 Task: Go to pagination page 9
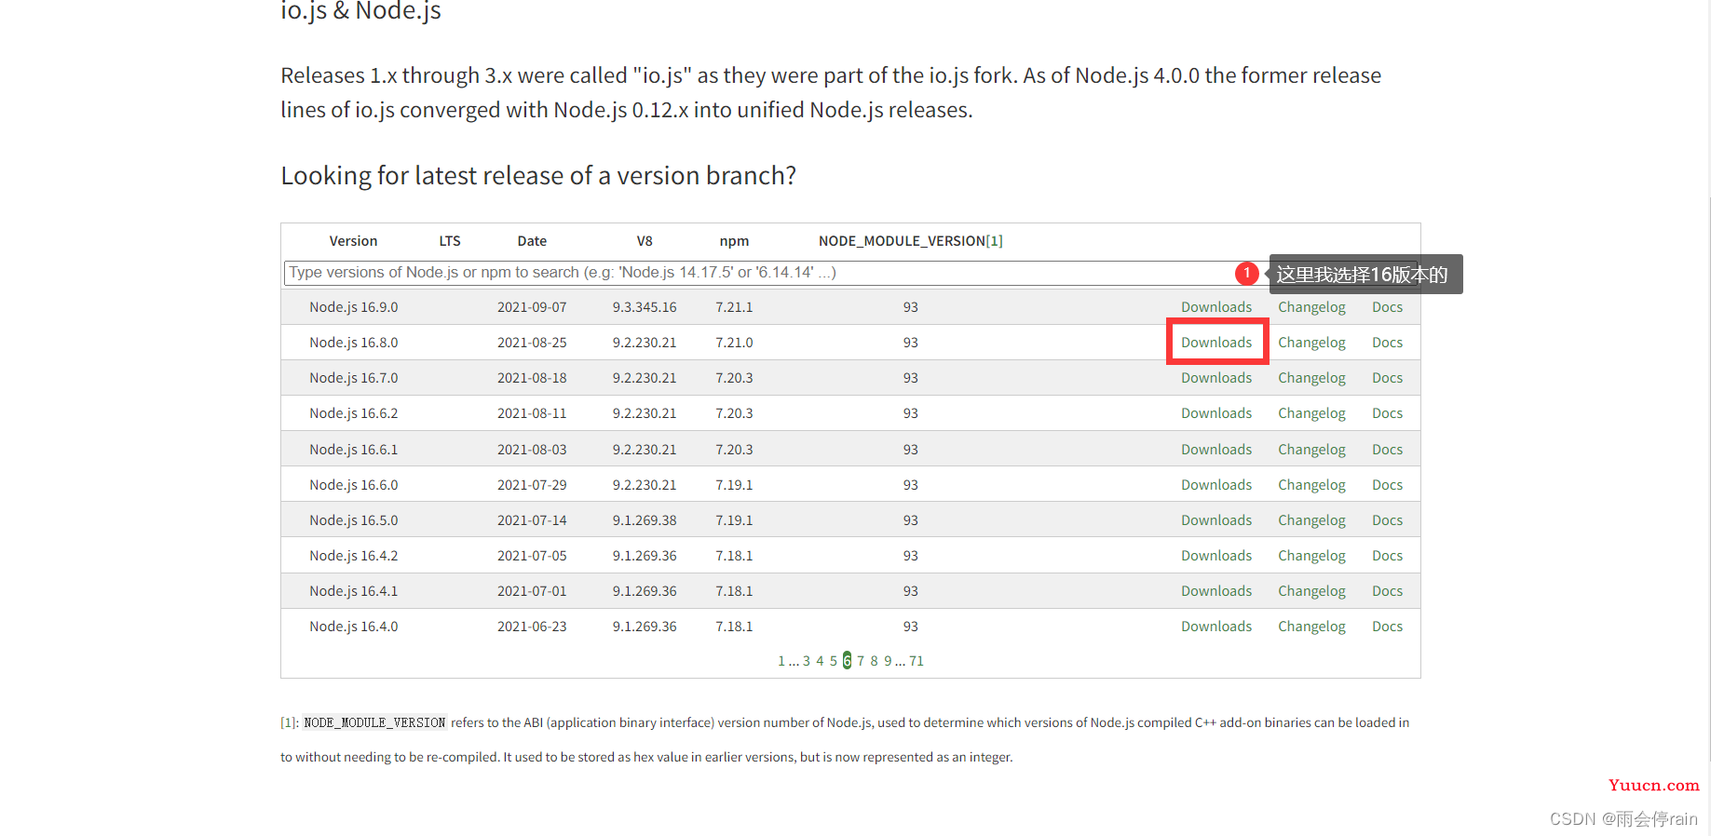coord(888,661)
